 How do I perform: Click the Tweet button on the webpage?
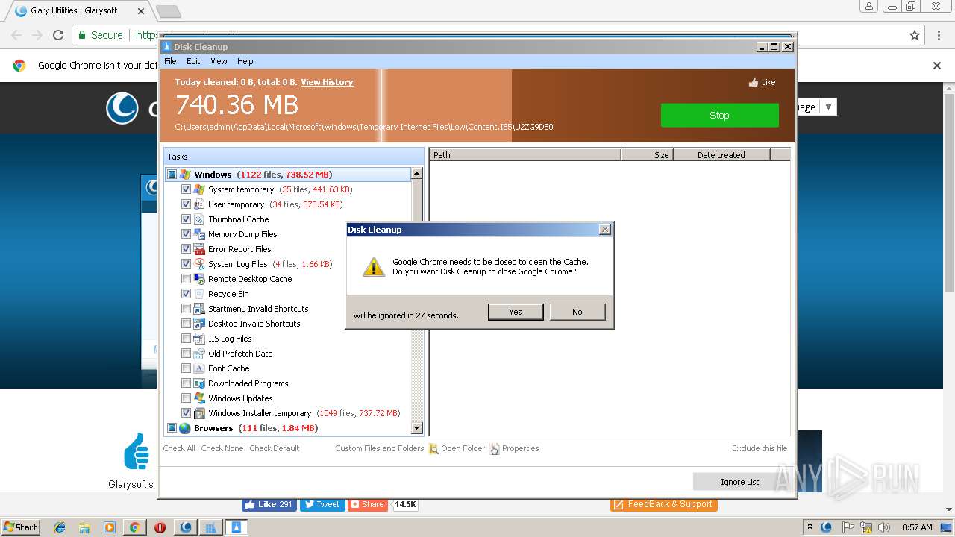[322, 504]
